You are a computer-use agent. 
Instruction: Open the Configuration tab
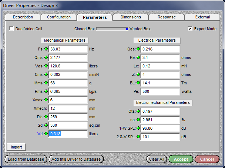tap(59, 17)
